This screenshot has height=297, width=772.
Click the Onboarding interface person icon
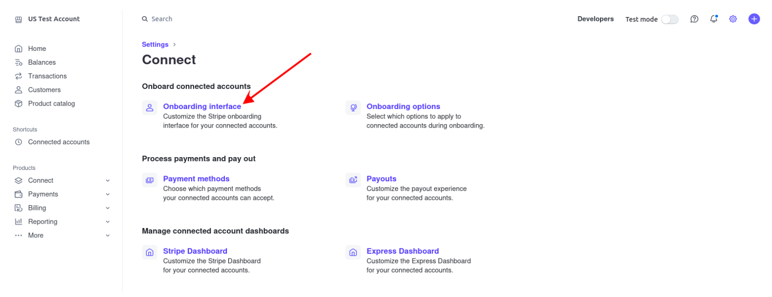(x=150, y=108)
